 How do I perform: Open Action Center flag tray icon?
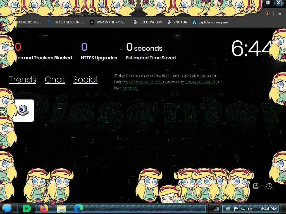(236, 209)
